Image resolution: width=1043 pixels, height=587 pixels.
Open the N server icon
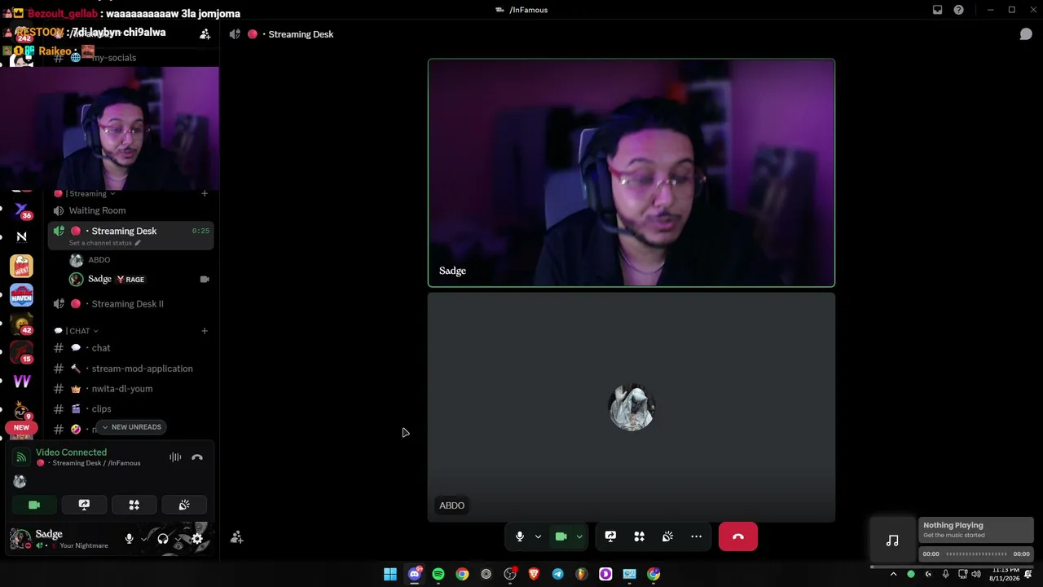coord(22,237)
